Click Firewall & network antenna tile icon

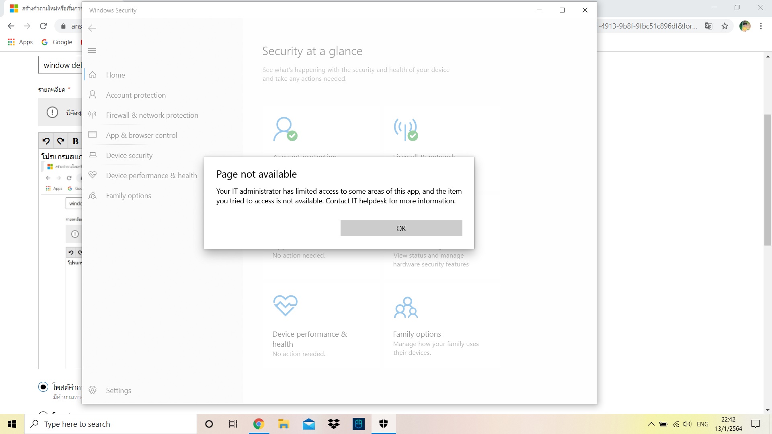click(406, 129)
